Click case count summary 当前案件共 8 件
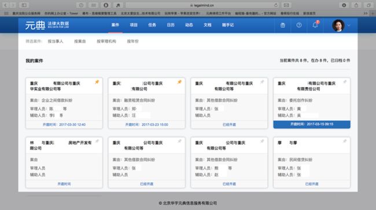This screenshot has height=210, width=376. pos(315,61)
